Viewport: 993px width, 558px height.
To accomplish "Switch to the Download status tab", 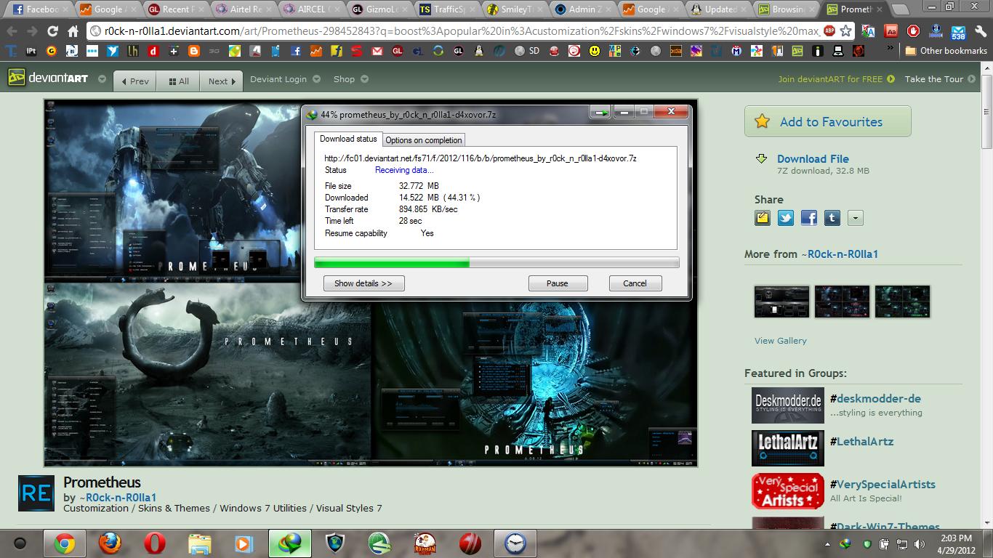I will tap(348, 139).
